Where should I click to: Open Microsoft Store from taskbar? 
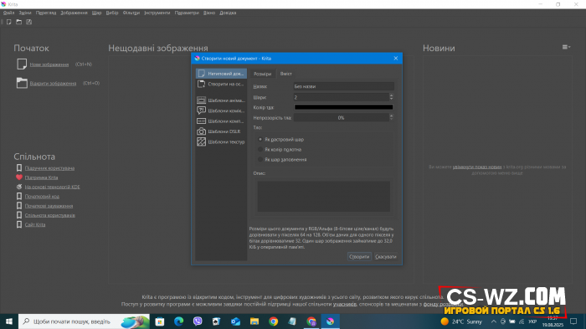(x=160, y=321)
